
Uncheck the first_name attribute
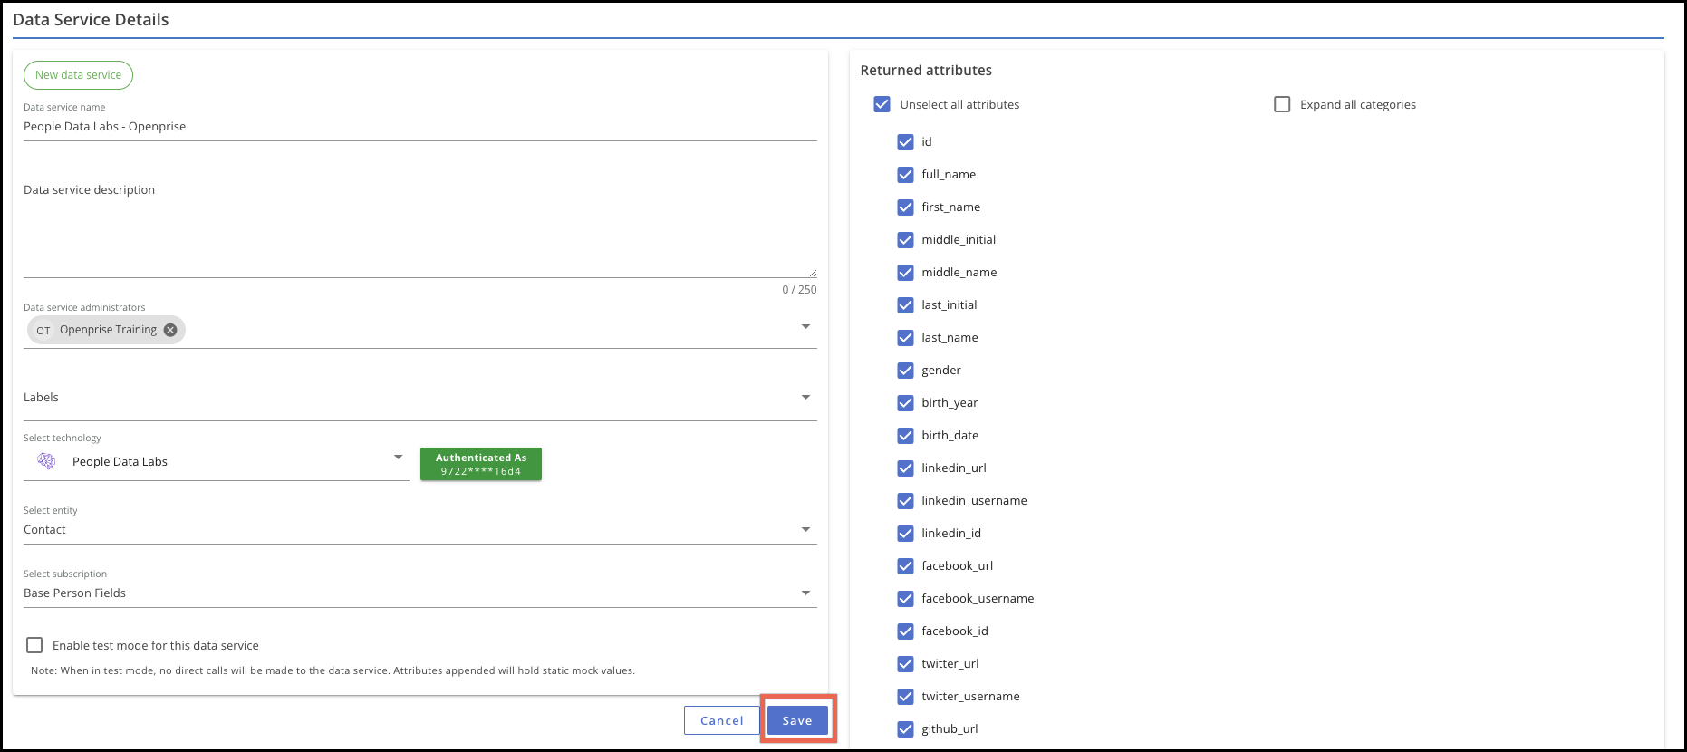905,207
